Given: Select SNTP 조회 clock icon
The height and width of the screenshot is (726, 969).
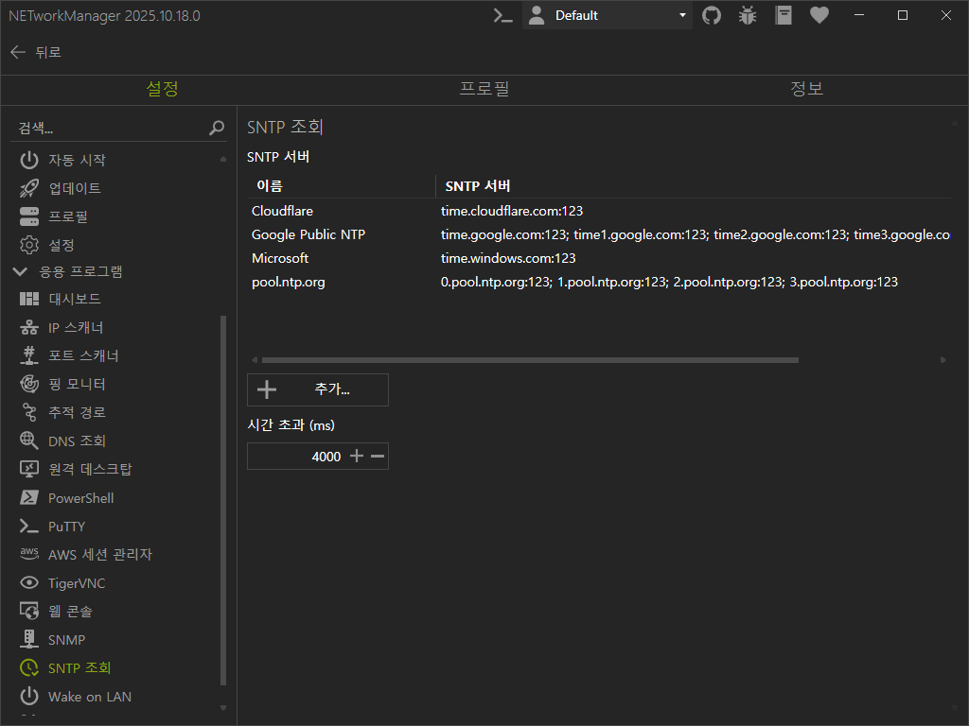Looking at the screenshot, I should click(29, 668).
